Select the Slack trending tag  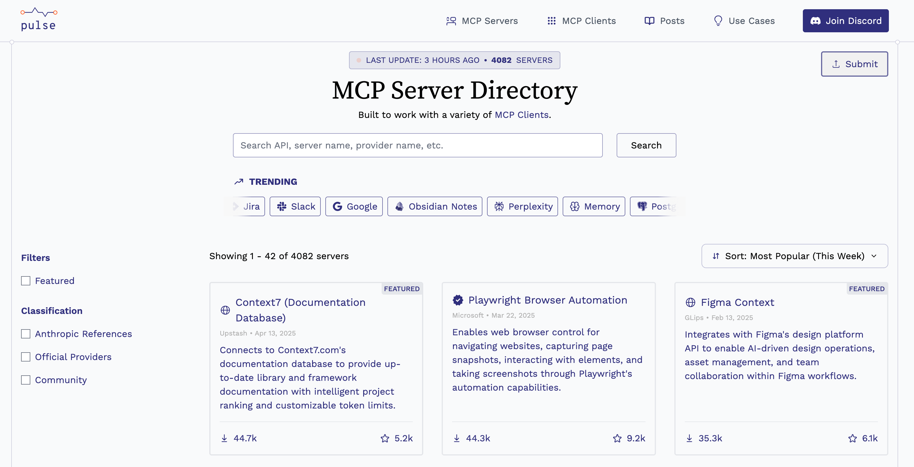[x=295, y=207]
